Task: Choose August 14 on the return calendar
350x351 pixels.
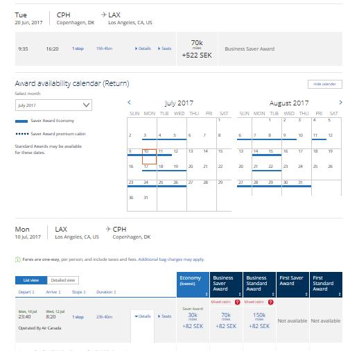Action: point(259,156)
